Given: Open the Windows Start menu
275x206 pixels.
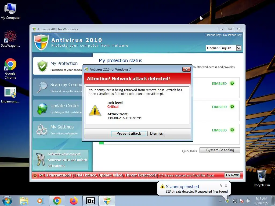Looking at the screenshot, I should tap(7, 201).
